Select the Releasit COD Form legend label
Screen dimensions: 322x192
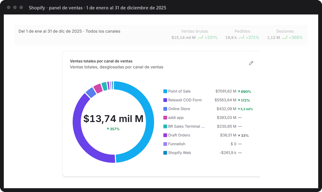pos(185,100)
